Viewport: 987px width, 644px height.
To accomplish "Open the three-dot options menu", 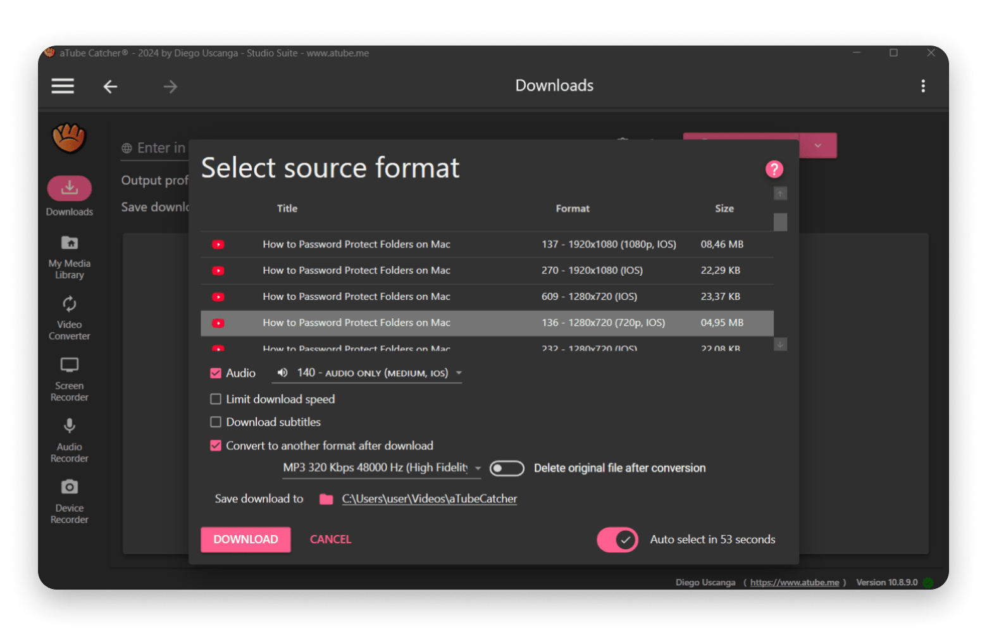I will pos(923,86).
